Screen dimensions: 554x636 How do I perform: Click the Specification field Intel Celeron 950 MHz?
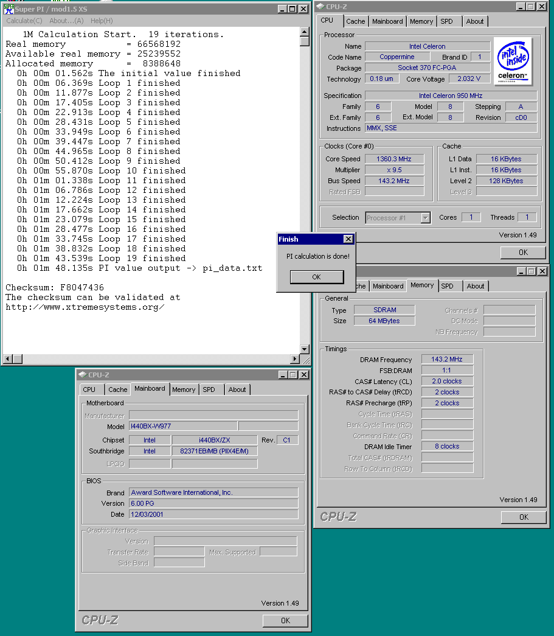point(451,96)
